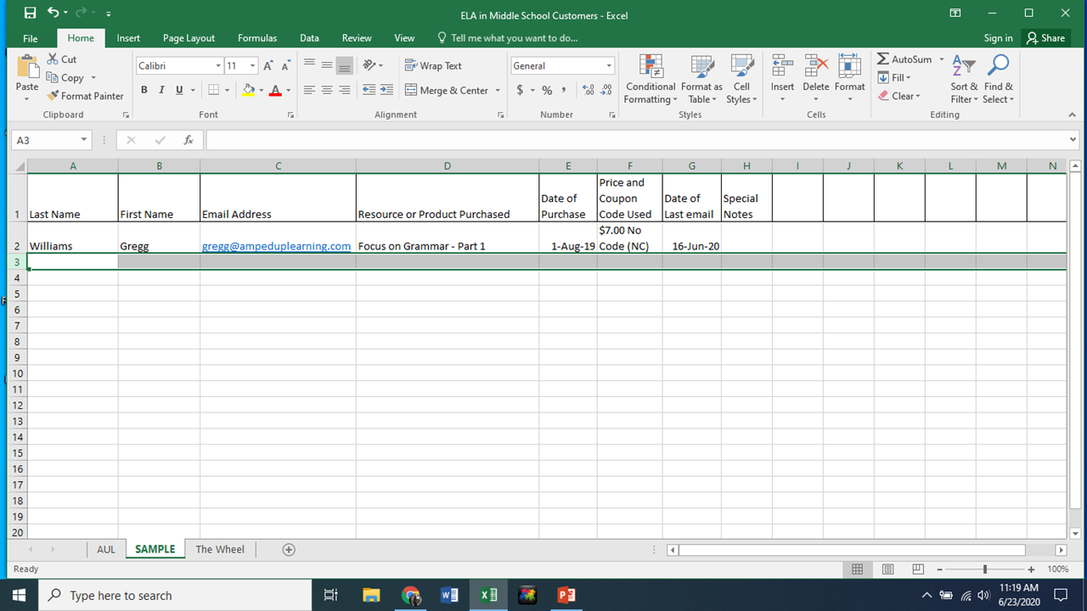Open the Orientation text rotation tool
Viewport: 1087px width, 611px height.
373,65
